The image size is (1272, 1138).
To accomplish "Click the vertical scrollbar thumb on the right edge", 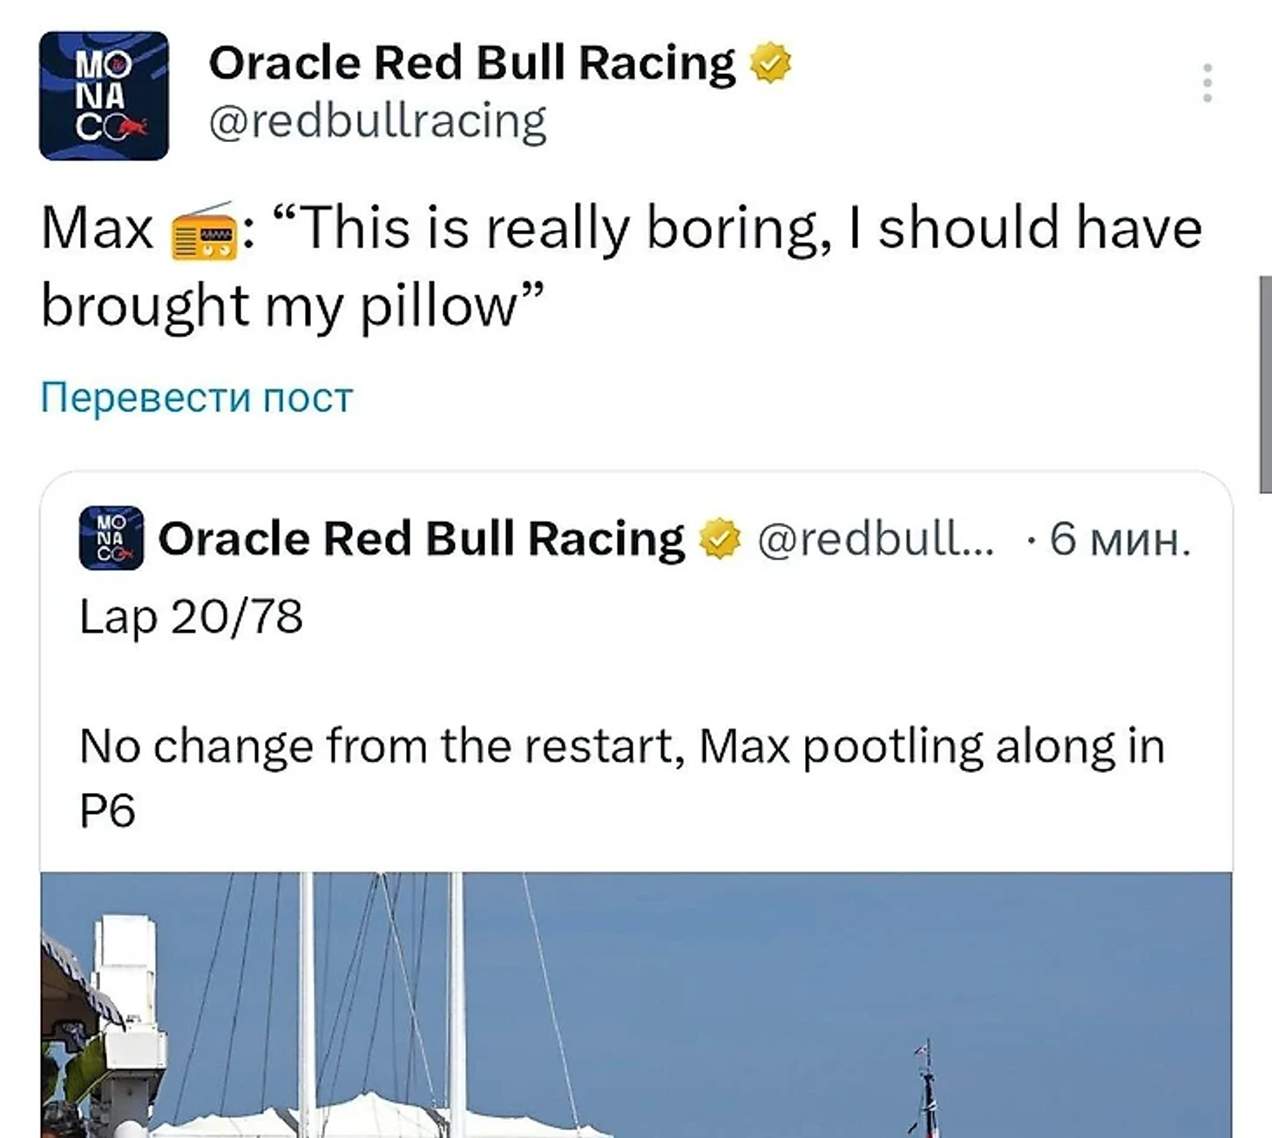I will pyautogui.click(x=1265, y=384).
